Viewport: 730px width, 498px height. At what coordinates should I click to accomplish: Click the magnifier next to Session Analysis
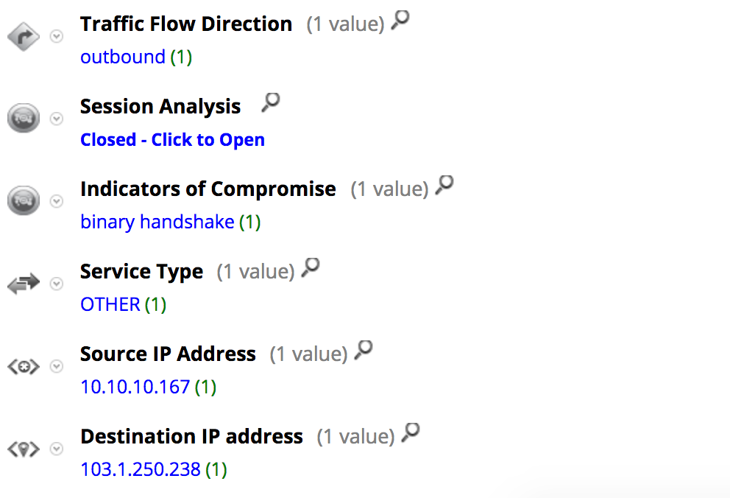coord(271,103)
